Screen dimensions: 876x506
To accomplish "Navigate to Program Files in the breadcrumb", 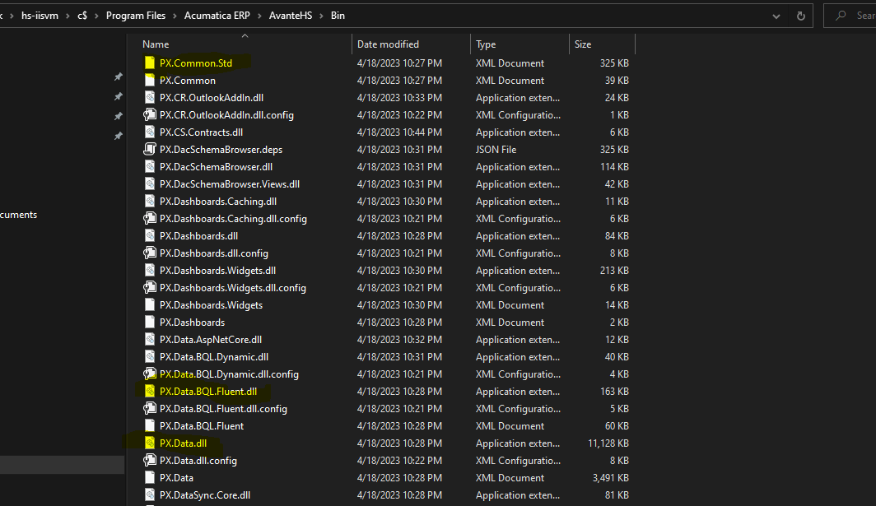I will click(x=136, y=16).
